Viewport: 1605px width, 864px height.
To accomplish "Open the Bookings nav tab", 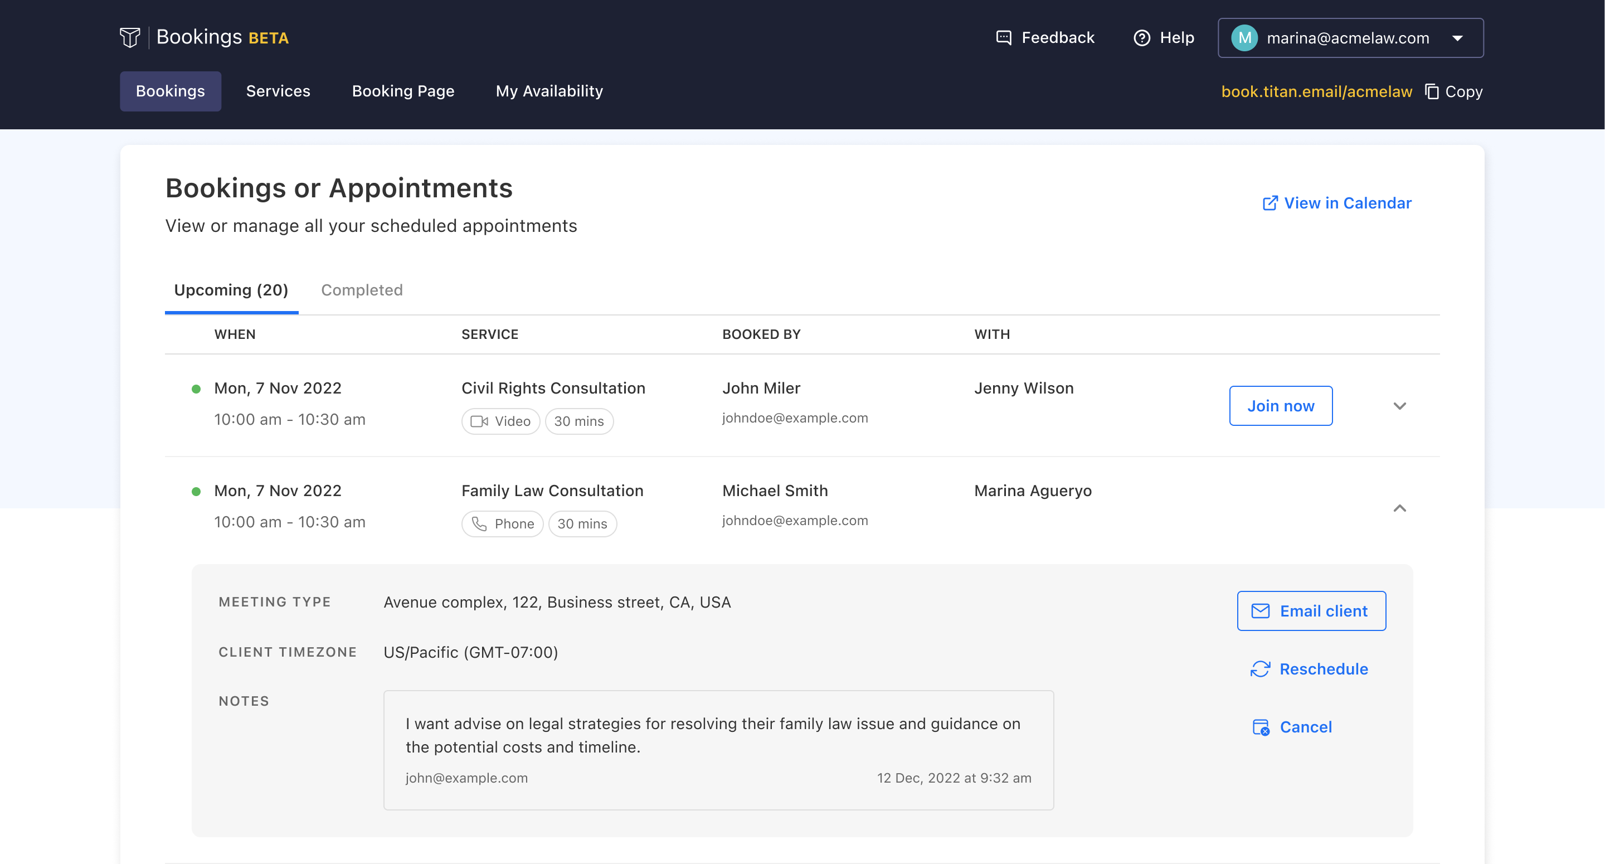I will [170, 91].
